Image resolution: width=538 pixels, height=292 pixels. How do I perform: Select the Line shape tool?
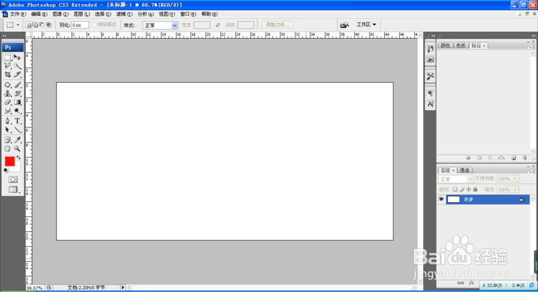(x=18, y=130)
